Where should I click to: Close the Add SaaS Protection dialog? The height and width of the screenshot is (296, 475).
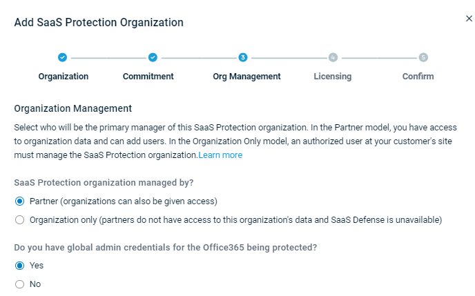tap(469, 19)
